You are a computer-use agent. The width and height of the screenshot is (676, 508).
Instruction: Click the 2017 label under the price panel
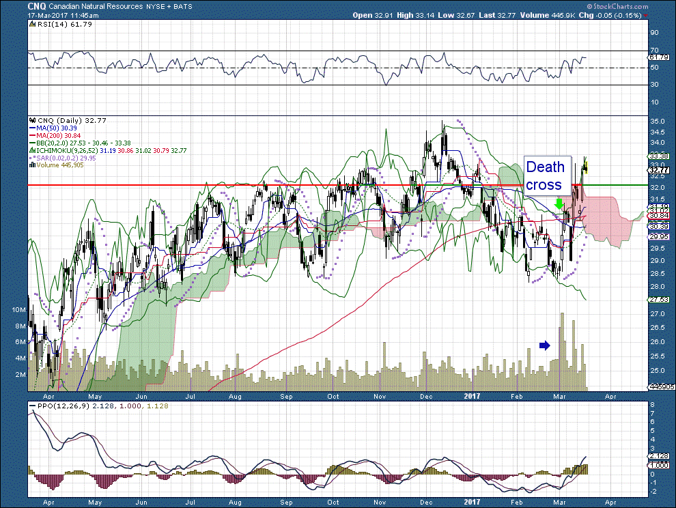point(472,396)
